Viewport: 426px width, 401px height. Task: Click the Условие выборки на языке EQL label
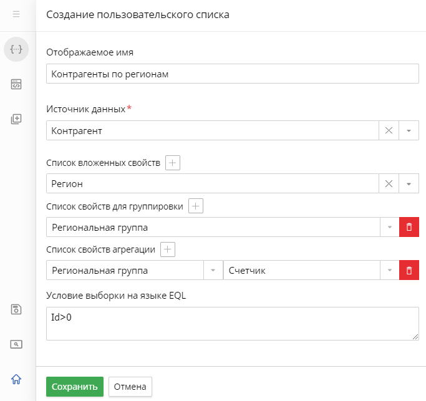click(116, 296)
